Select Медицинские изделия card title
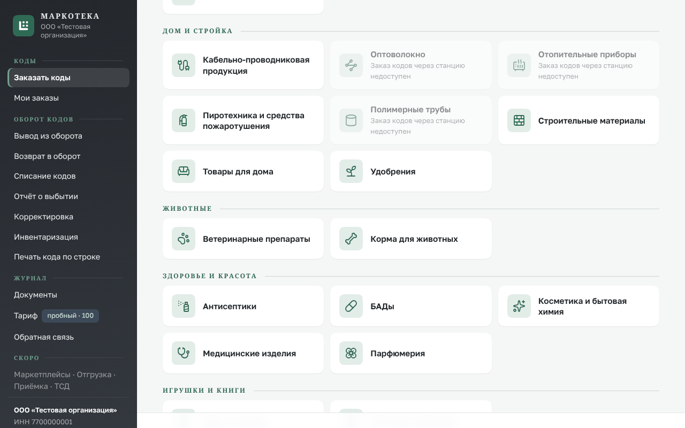 point(249,354)
